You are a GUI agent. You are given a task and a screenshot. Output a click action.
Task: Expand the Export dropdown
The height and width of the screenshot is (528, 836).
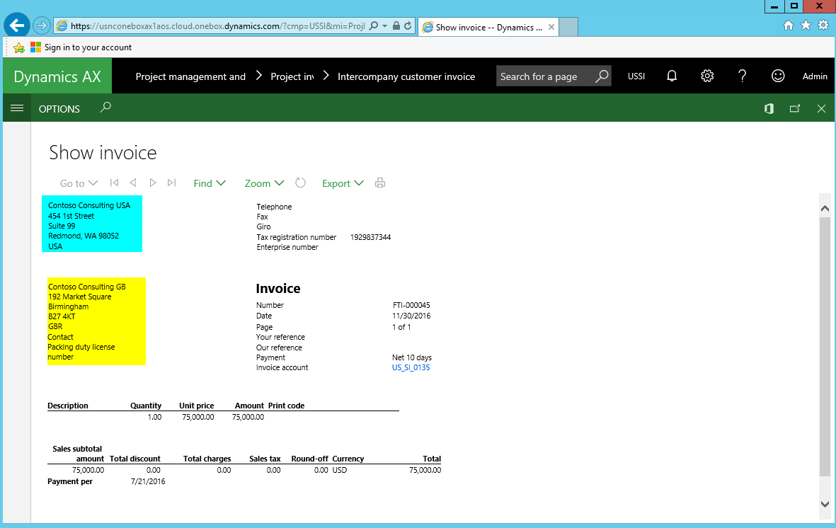tap(343, 183)
